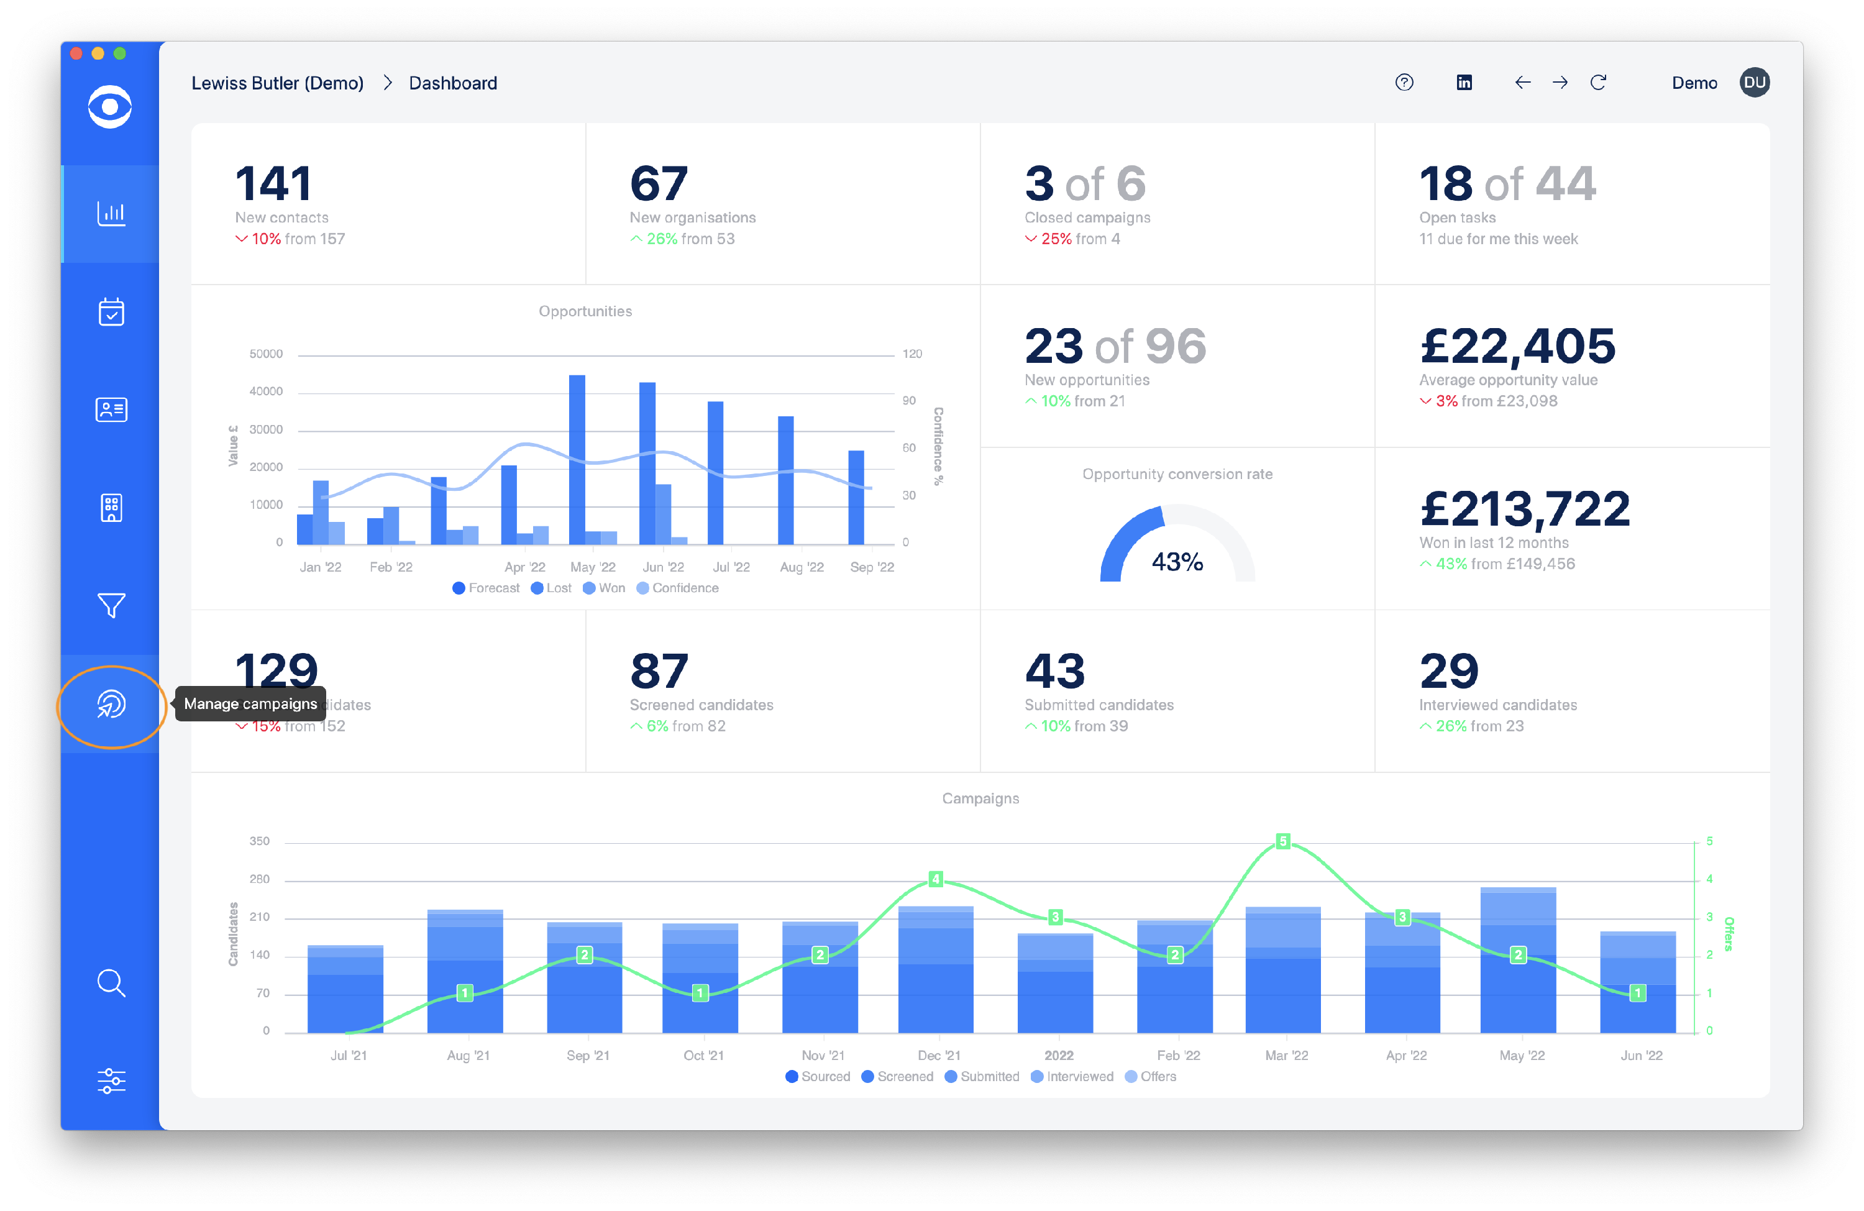Open the Dashboard bar chart icon in sidebar

[111, 213]
